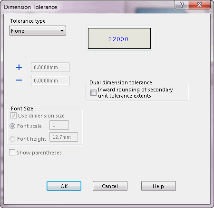Enable Inward rounding of secondary unit tolerance
214x208 pixels.
click(x=93, y=92)
